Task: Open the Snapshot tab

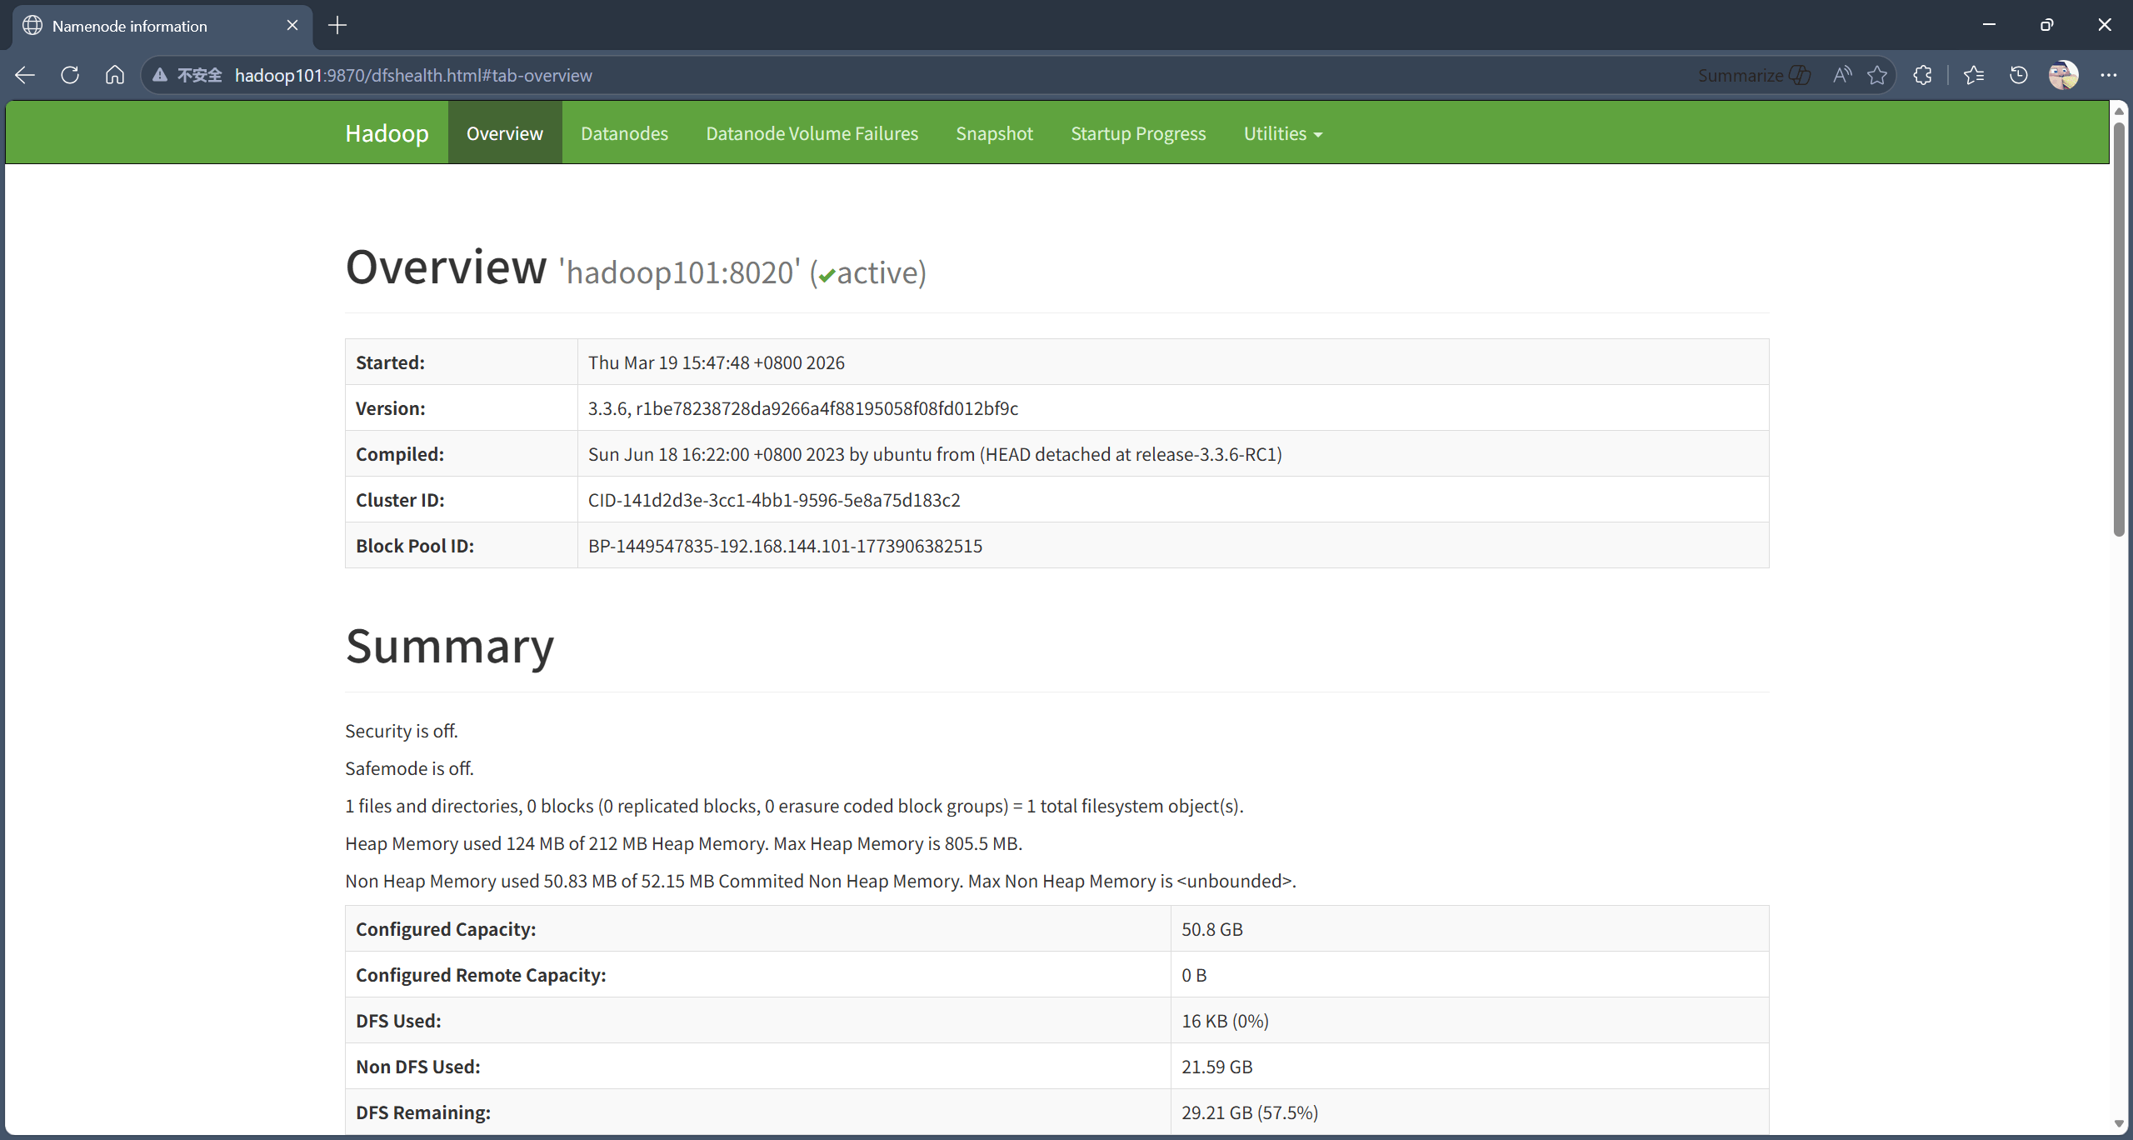Action: 994,133
